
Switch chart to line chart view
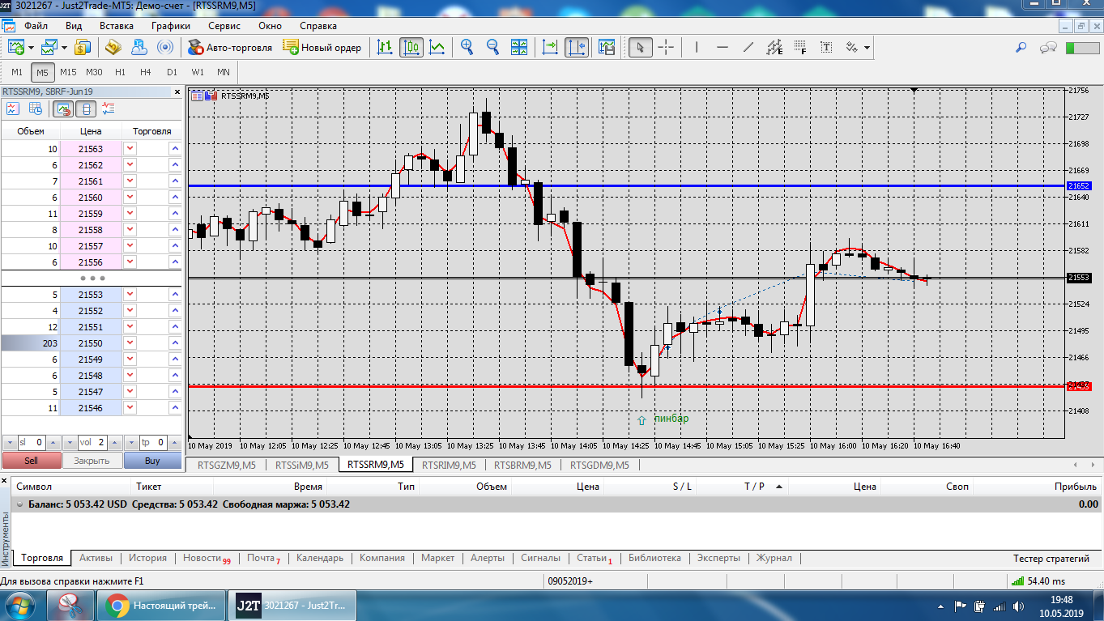tap(437, 47)
